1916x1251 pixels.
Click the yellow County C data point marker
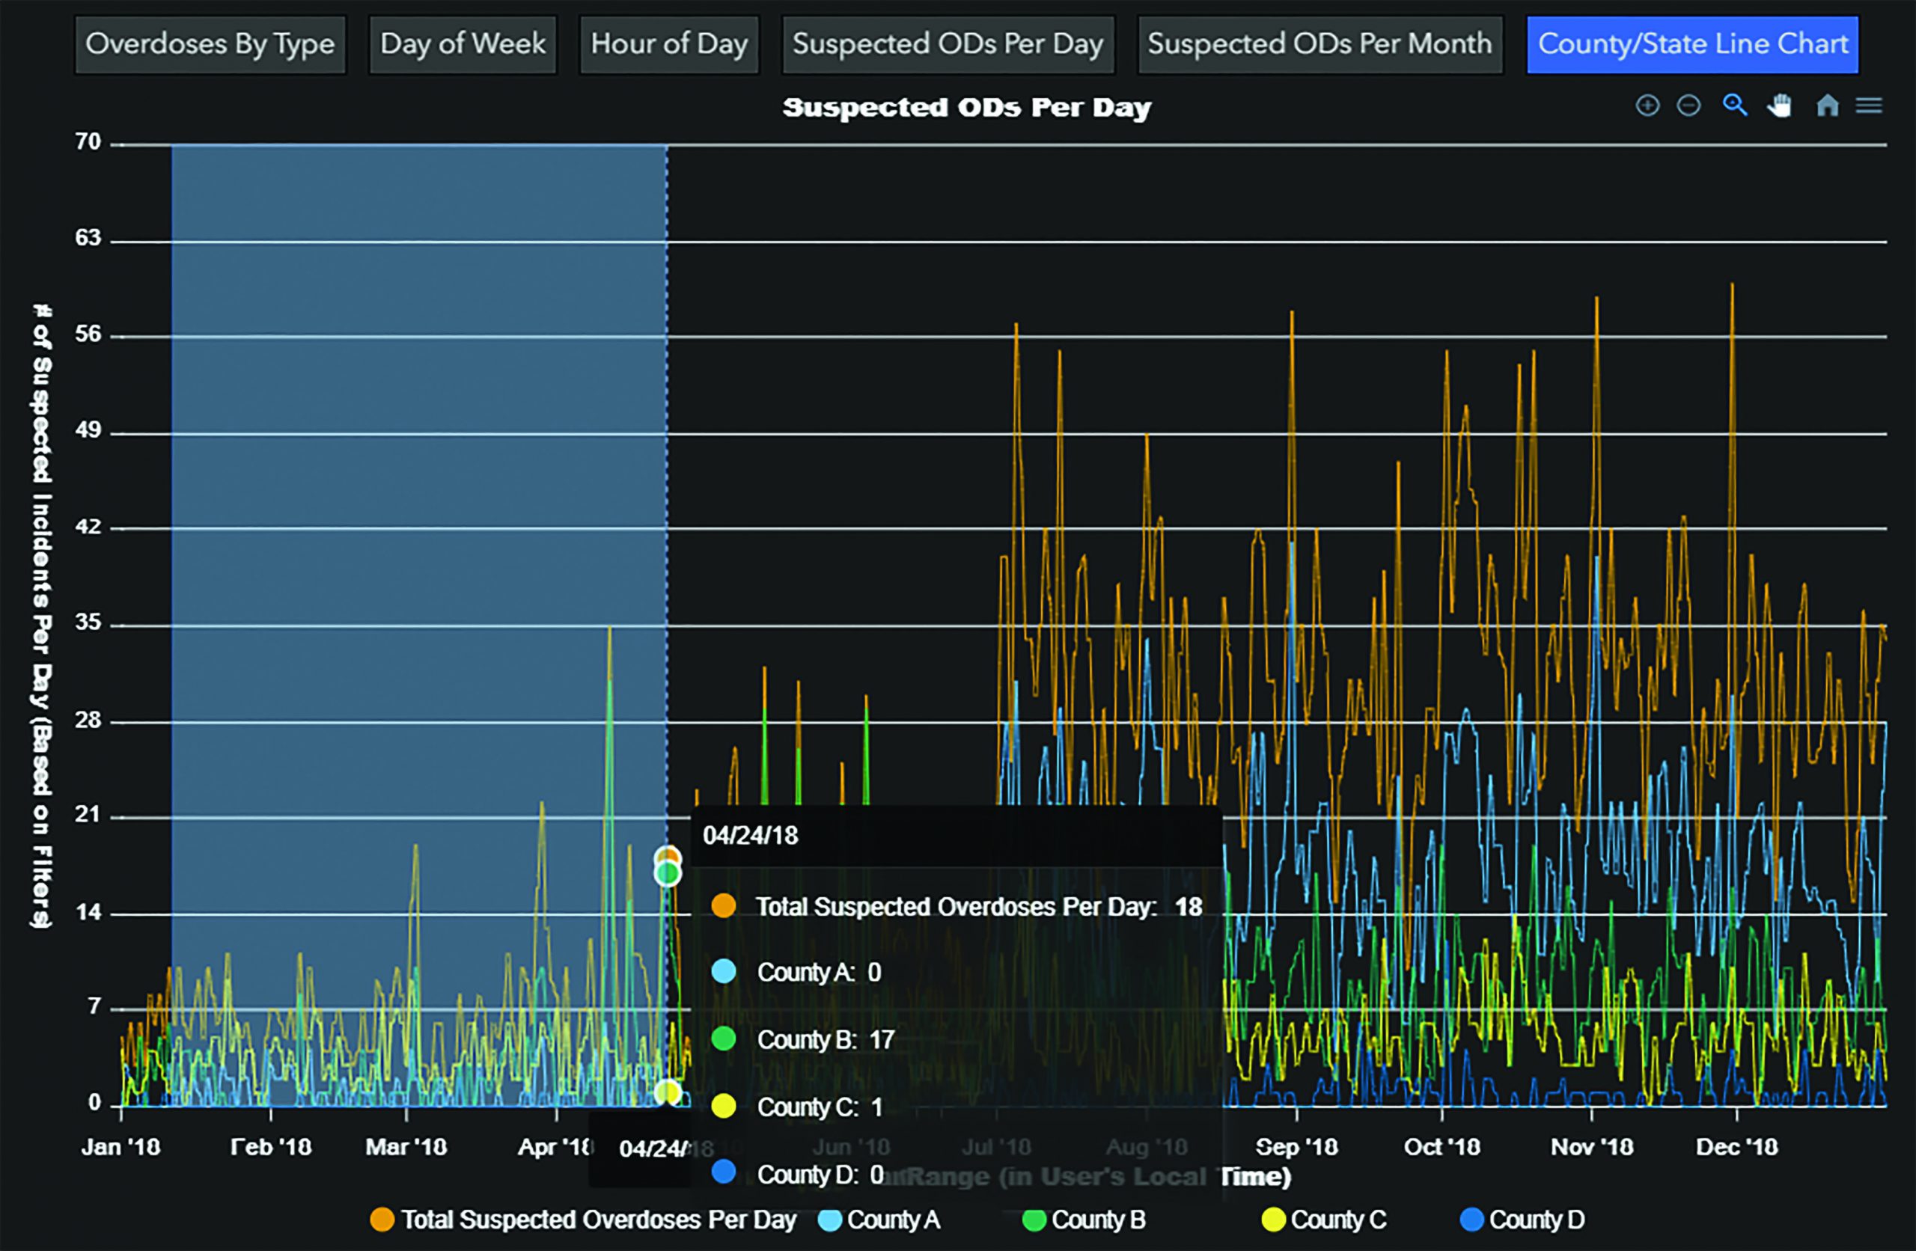tap(668, 1092)
